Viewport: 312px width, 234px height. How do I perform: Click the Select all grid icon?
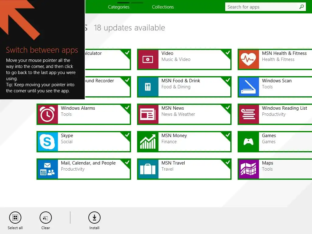15,218
